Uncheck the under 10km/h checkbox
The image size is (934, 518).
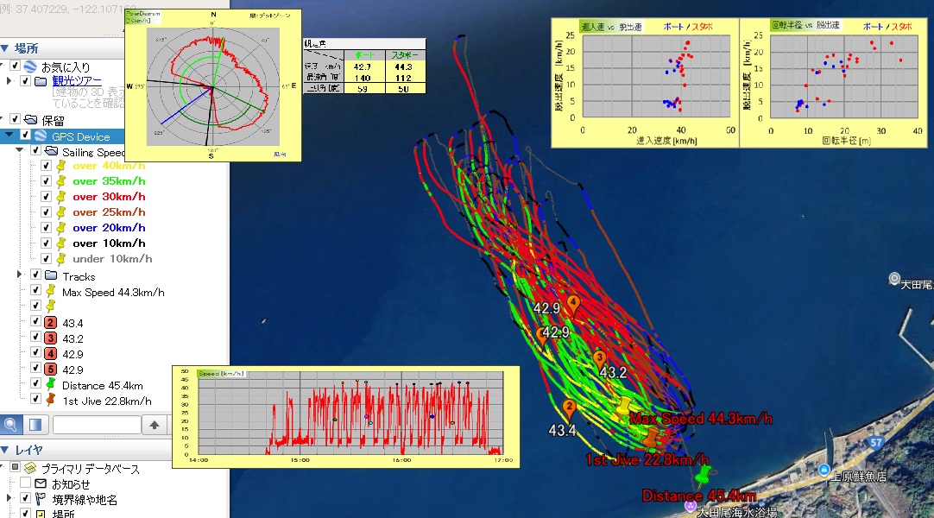click(x=46, y=258)
